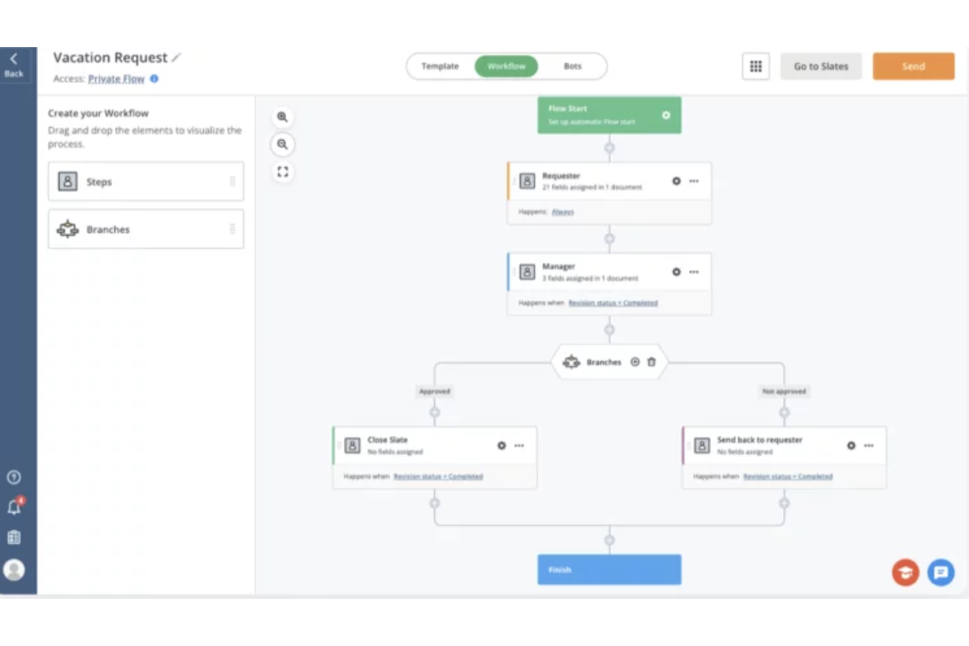This screenshot has height=646, width=969.
Task: Open the Close Slate more options menu
Action: click(x=519, y=446)
